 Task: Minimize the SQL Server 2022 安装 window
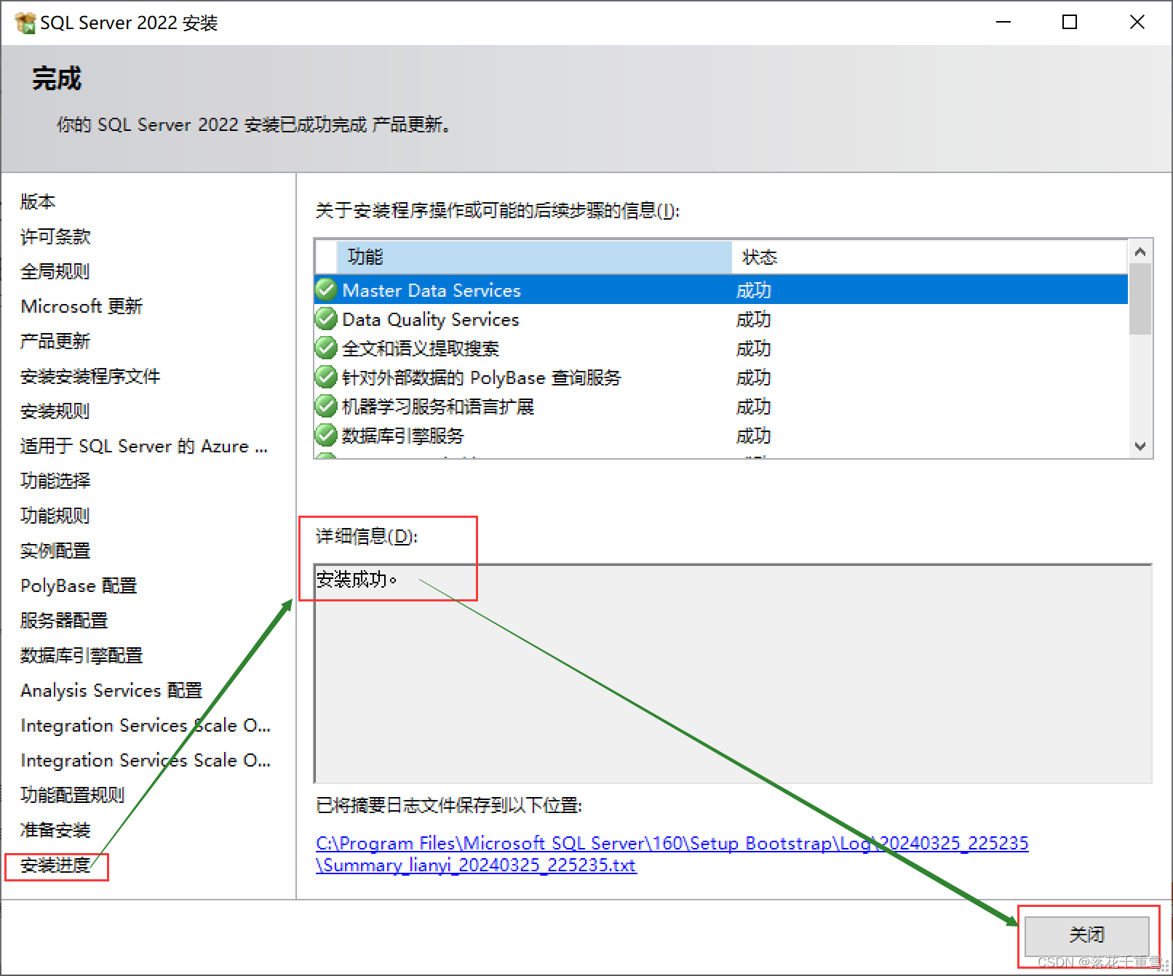pos(1003,23)
